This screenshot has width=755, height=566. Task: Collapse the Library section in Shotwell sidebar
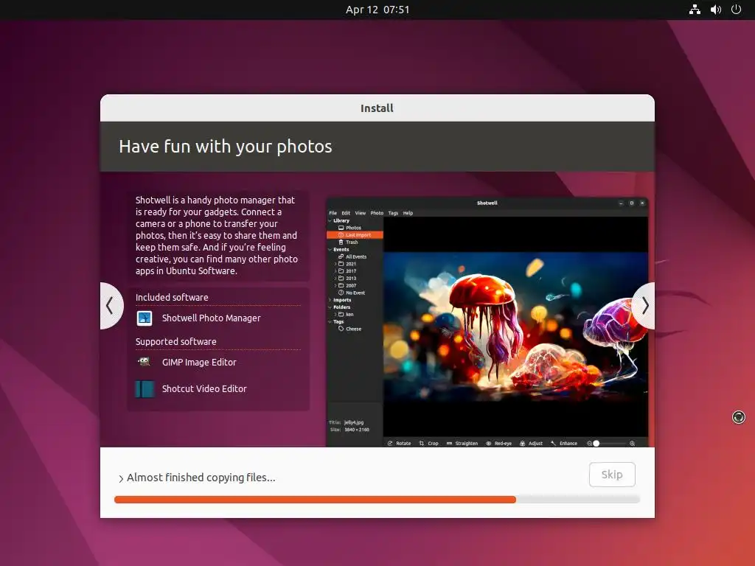[x=330, y=220]
